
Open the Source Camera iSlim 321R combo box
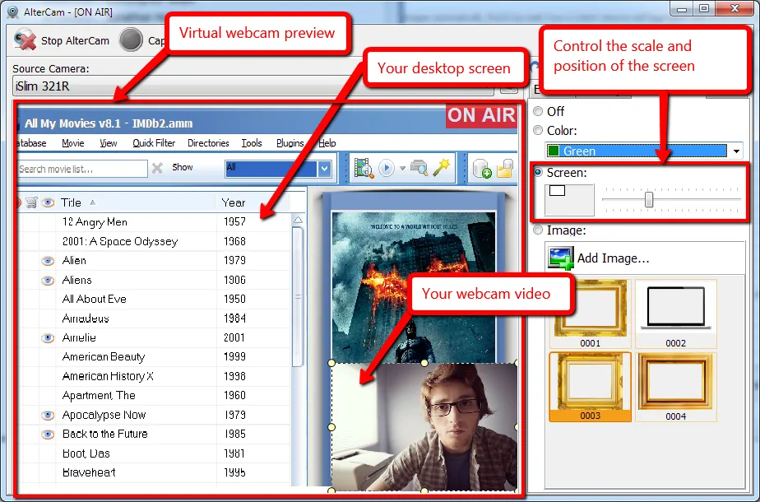(x=253, y=86)
